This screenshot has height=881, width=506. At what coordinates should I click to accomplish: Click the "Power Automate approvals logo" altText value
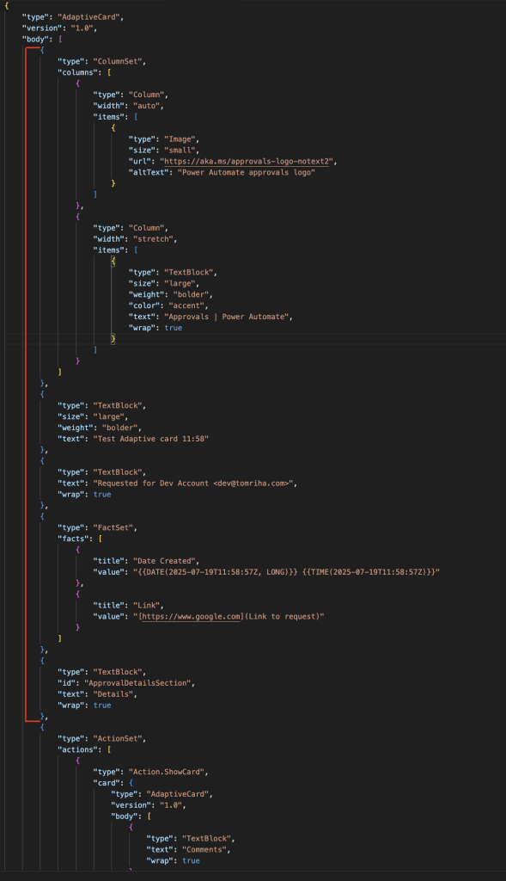pos(247,172)
